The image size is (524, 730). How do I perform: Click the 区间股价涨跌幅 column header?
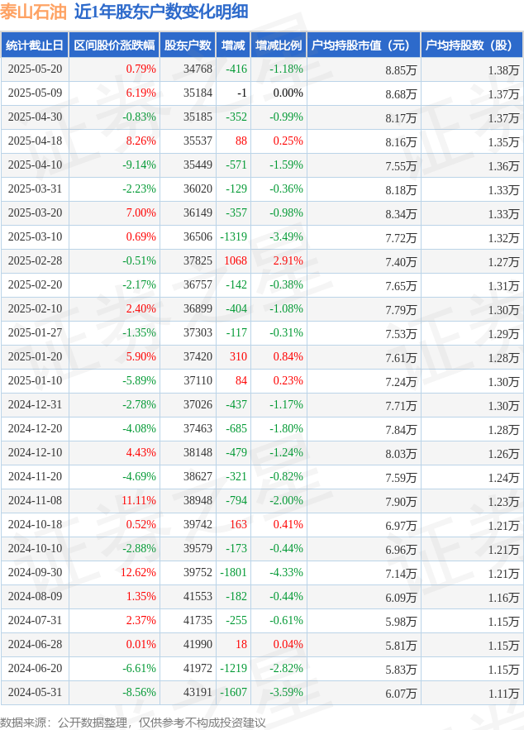pyautogui.click(x=113, y=45)
